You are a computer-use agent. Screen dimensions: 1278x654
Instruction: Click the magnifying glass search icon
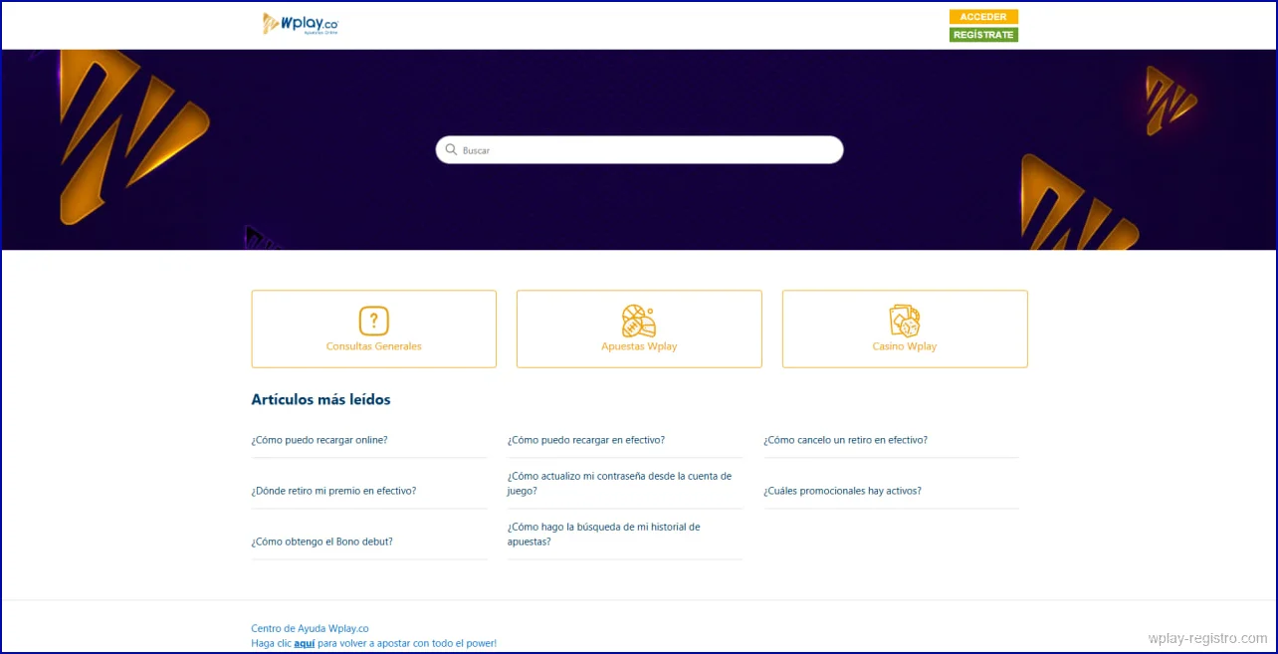[x=451, y=150]
